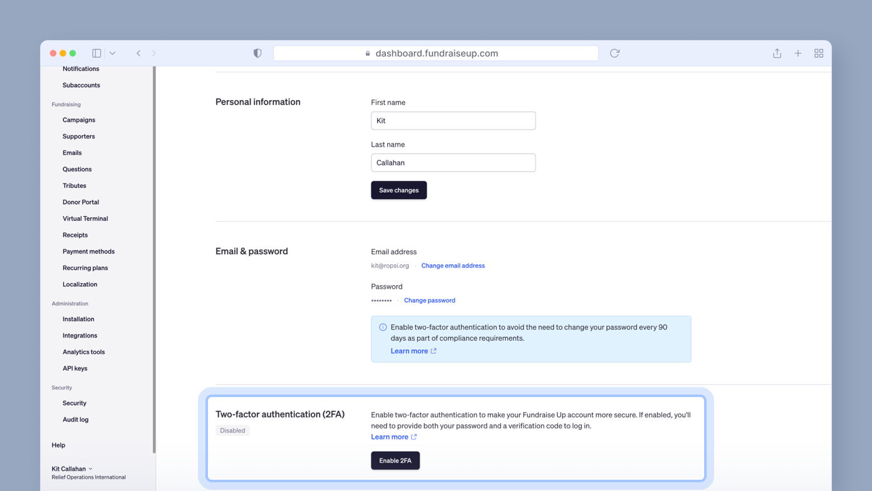Click inside the First name input field
The width and height of the screenshot is (872, 491).
[x=453, y=120]
